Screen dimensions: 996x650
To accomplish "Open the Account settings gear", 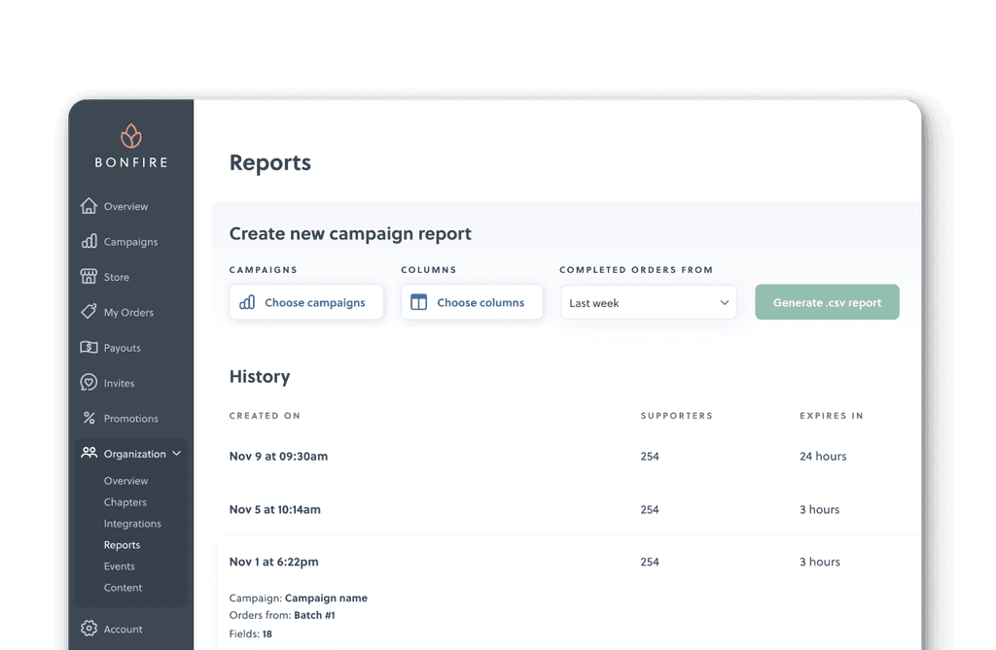I will (x=87, y=629).
